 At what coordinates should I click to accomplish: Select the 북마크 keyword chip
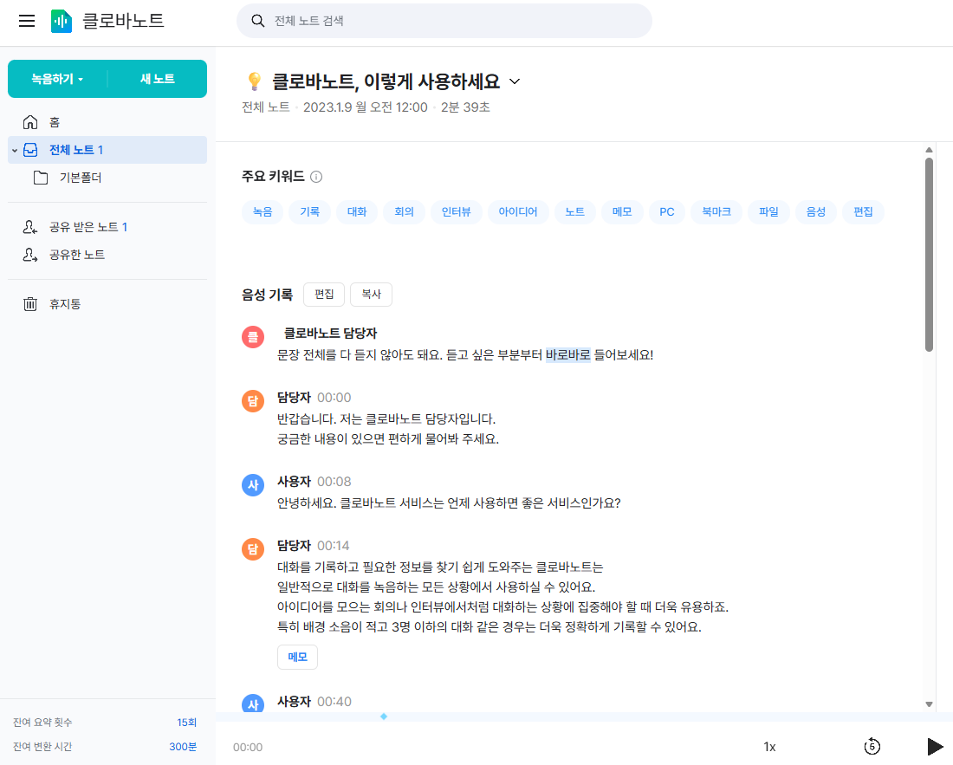tap(716, 212)
